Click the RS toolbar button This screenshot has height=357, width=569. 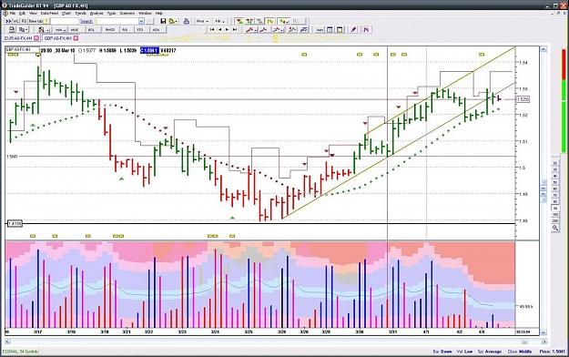[x=24, y=21]
